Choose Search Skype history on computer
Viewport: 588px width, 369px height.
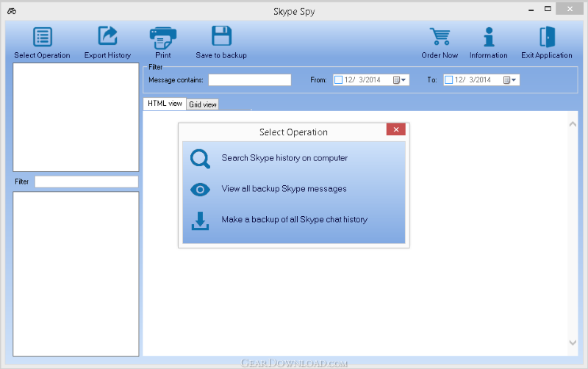point(284,158)
